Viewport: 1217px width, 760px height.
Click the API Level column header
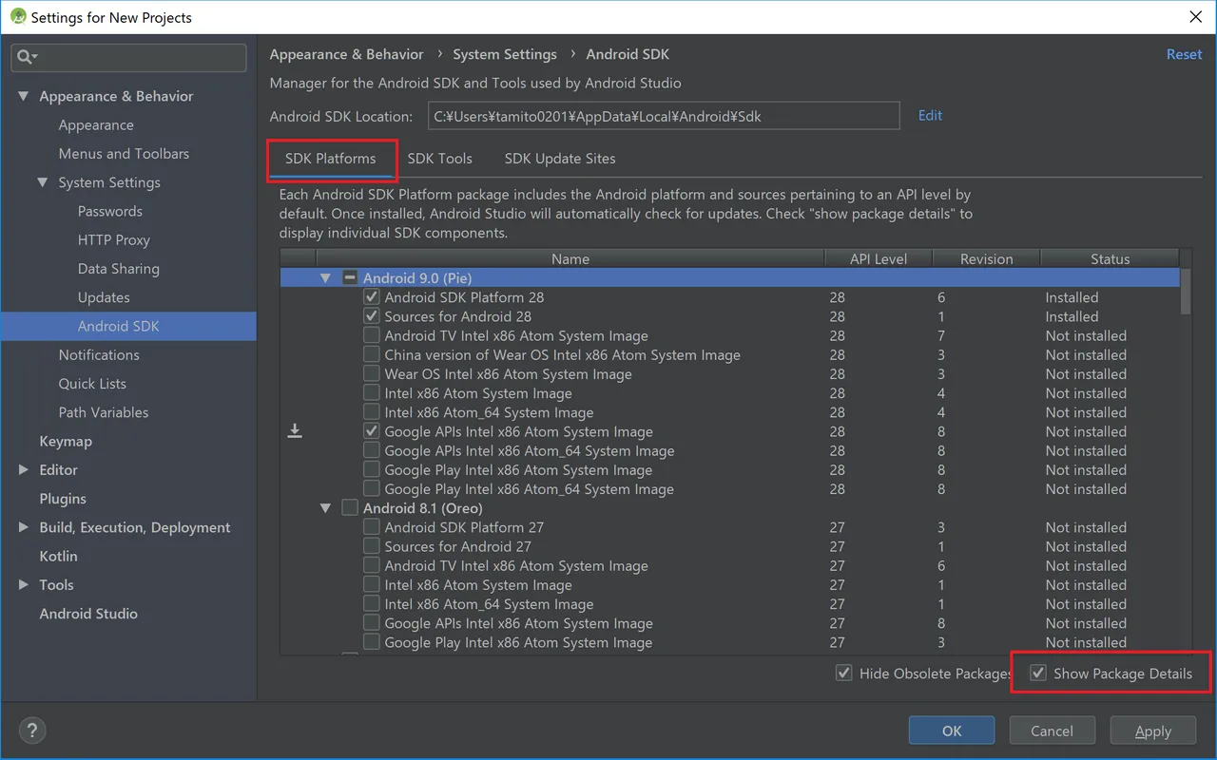click(879, 258)
